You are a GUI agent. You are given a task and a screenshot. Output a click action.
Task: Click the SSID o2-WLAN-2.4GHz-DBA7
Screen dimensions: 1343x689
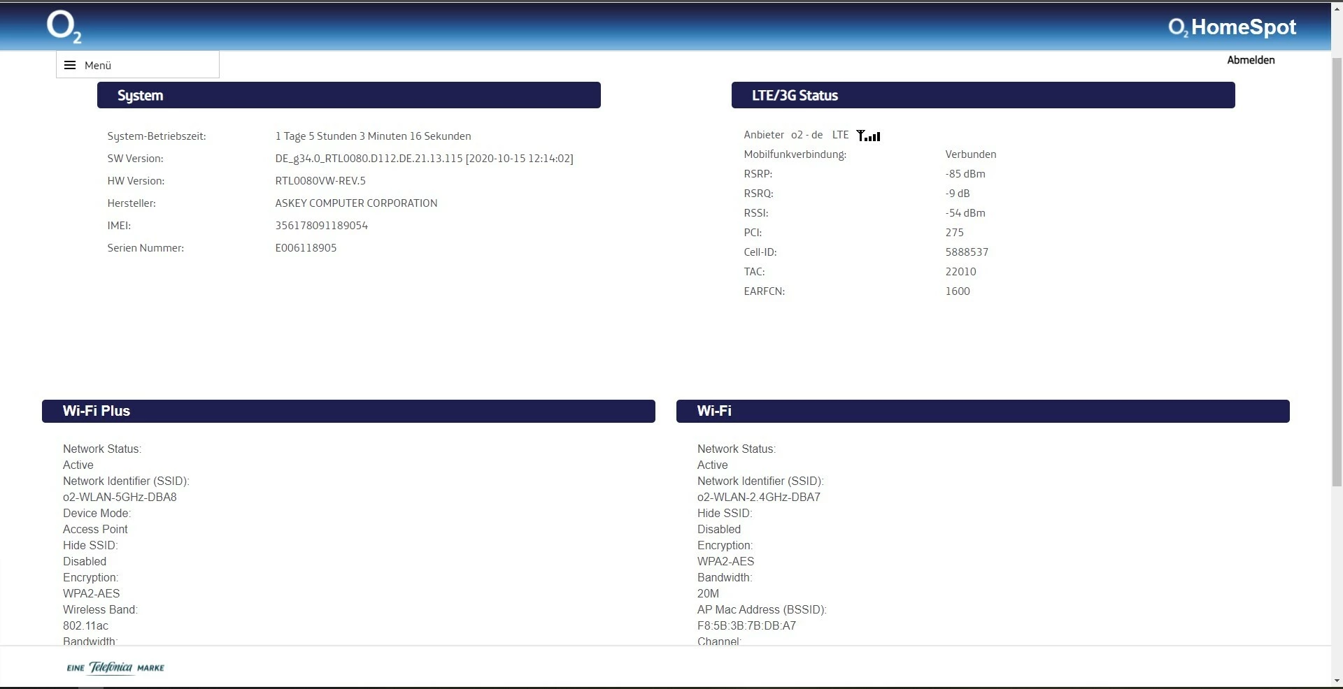coord(759,498)
